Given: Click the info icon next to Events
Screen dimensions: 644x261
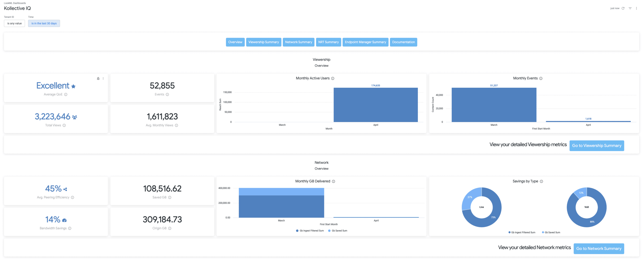Looking at the screenshot, I should coord(167,94).
